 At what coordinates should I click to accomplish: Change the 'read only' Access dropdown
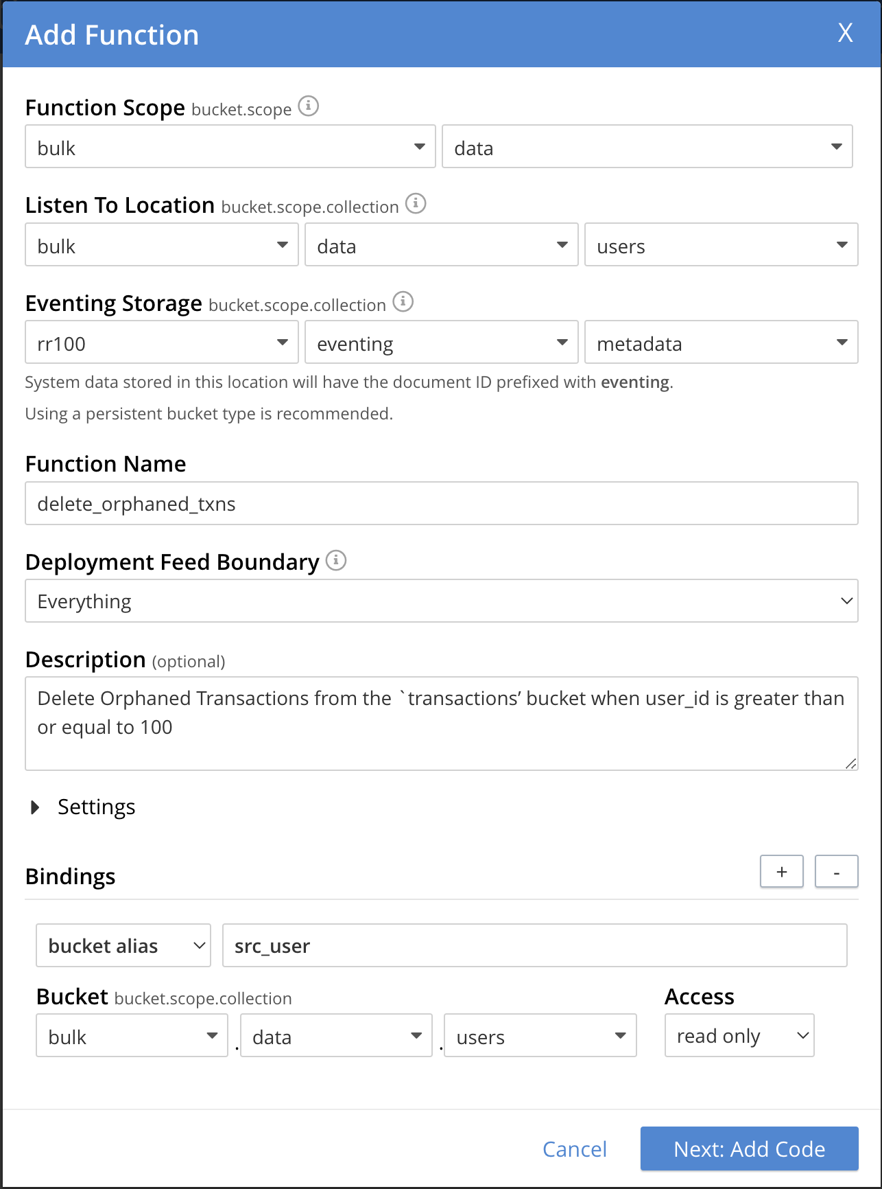pyautogui.click(x=739, y=1036)
